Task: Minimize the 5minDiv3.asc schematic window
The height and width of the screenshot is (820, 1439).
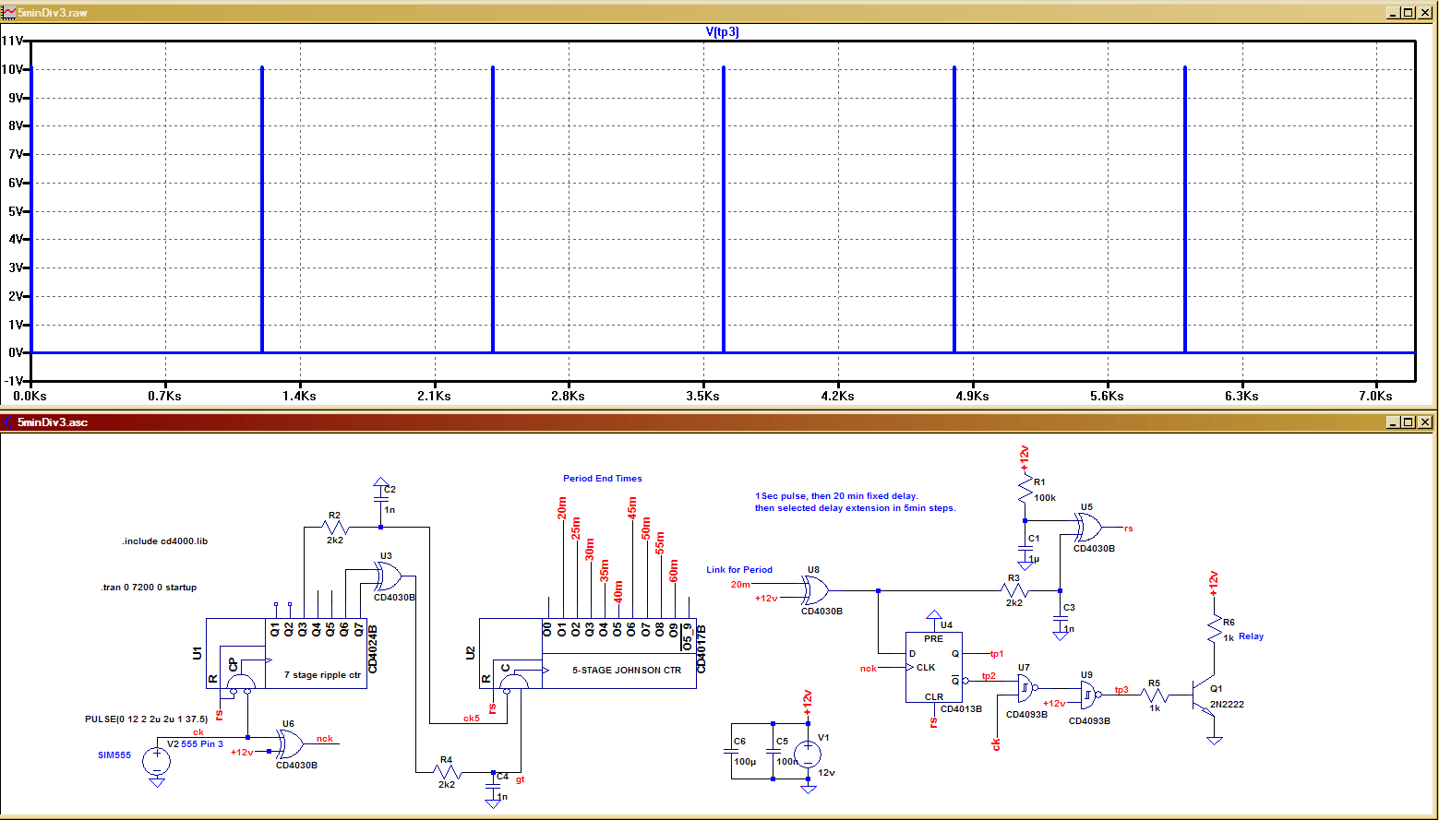Action: [x=1393, y=422]
